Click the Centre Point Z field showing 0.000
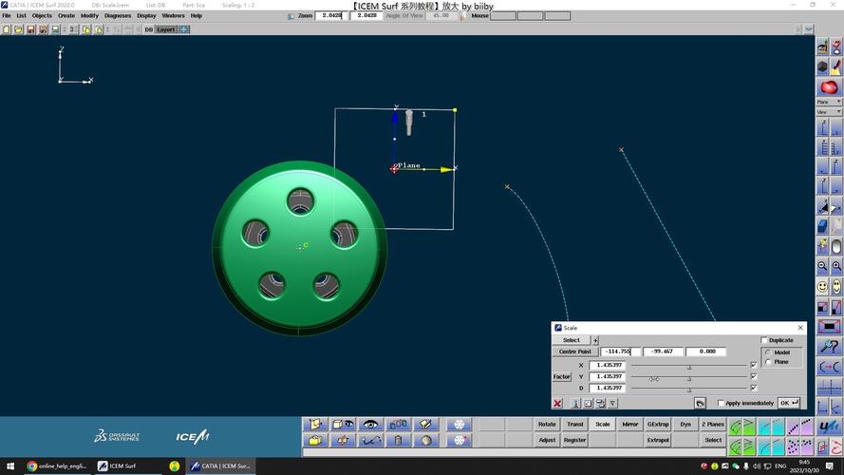Screen dimensions: 844x475 706,351
